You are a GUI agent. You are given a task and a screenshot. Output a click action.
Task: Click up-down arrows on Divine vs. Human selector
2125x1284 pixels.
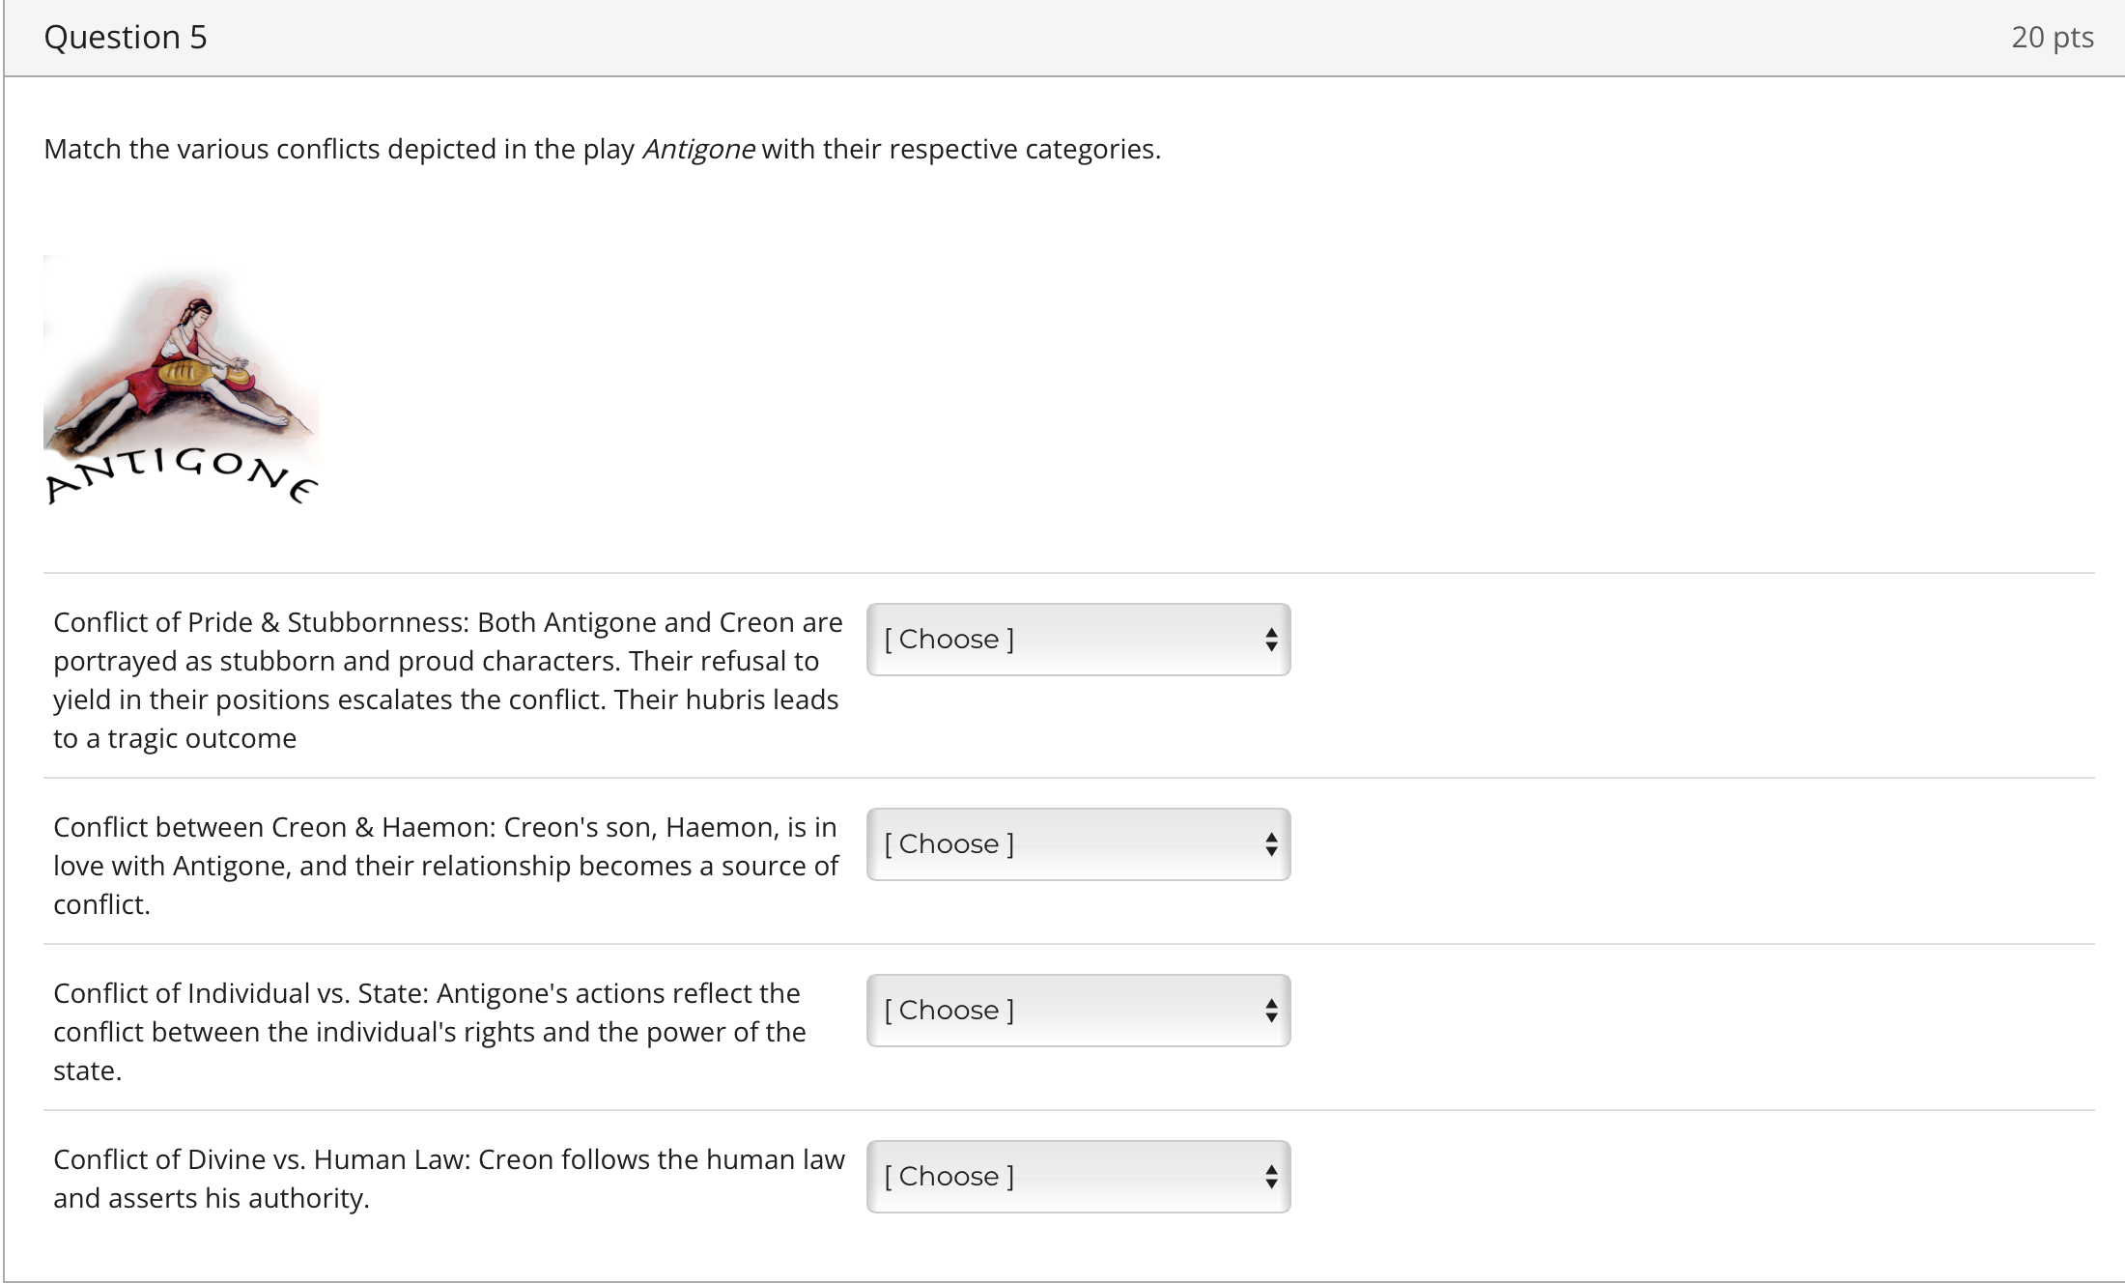pos(1271,1177)
